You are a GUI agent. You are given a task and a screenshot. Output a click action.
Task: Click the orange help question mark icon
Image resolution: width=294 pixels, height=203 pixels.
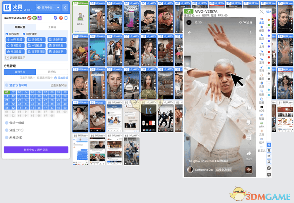pos(60,18)
